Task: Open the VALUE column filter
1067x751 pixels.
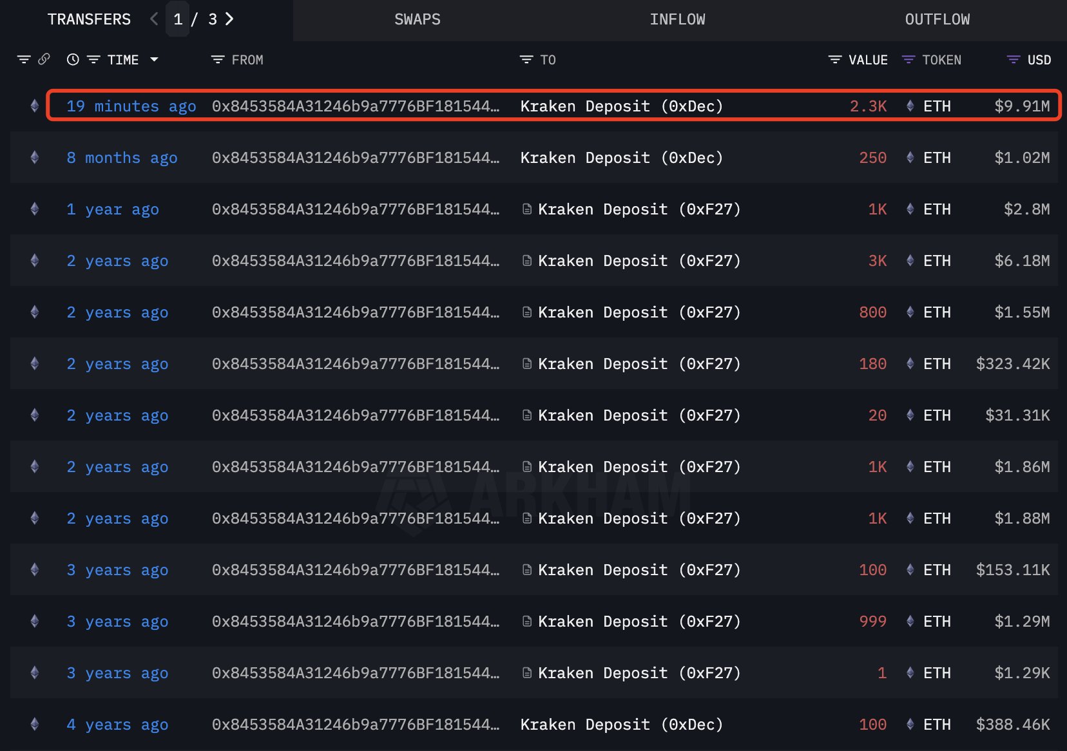Action: pyautogui.click(x=835, y=60)
